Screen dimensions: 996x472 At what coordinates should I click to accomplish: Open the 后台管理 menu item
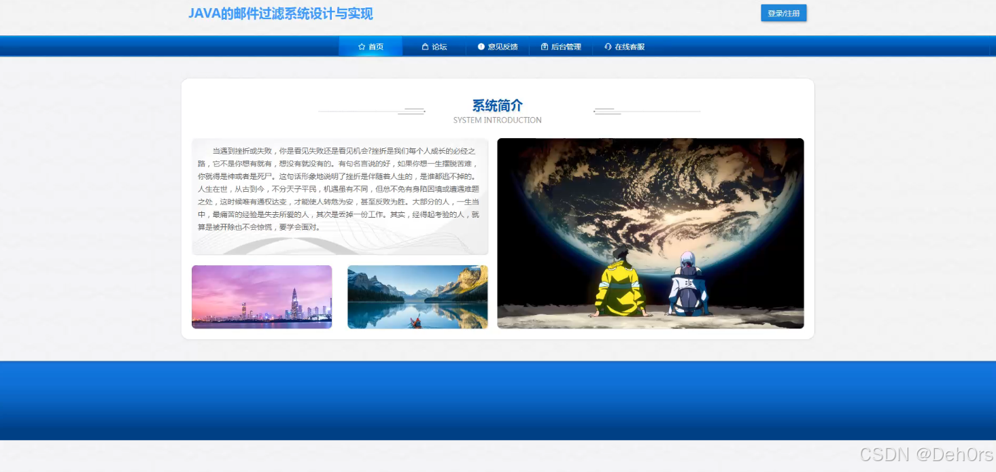pyautogui.click(x=561, y=46)
